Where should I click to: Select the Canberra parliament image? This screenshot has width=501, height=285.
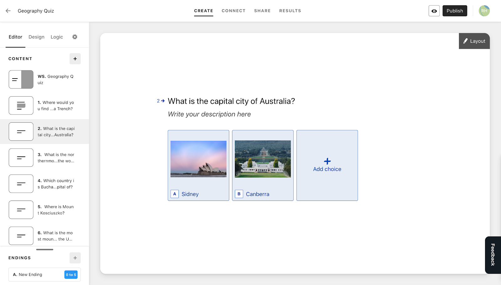click(263, 159)
